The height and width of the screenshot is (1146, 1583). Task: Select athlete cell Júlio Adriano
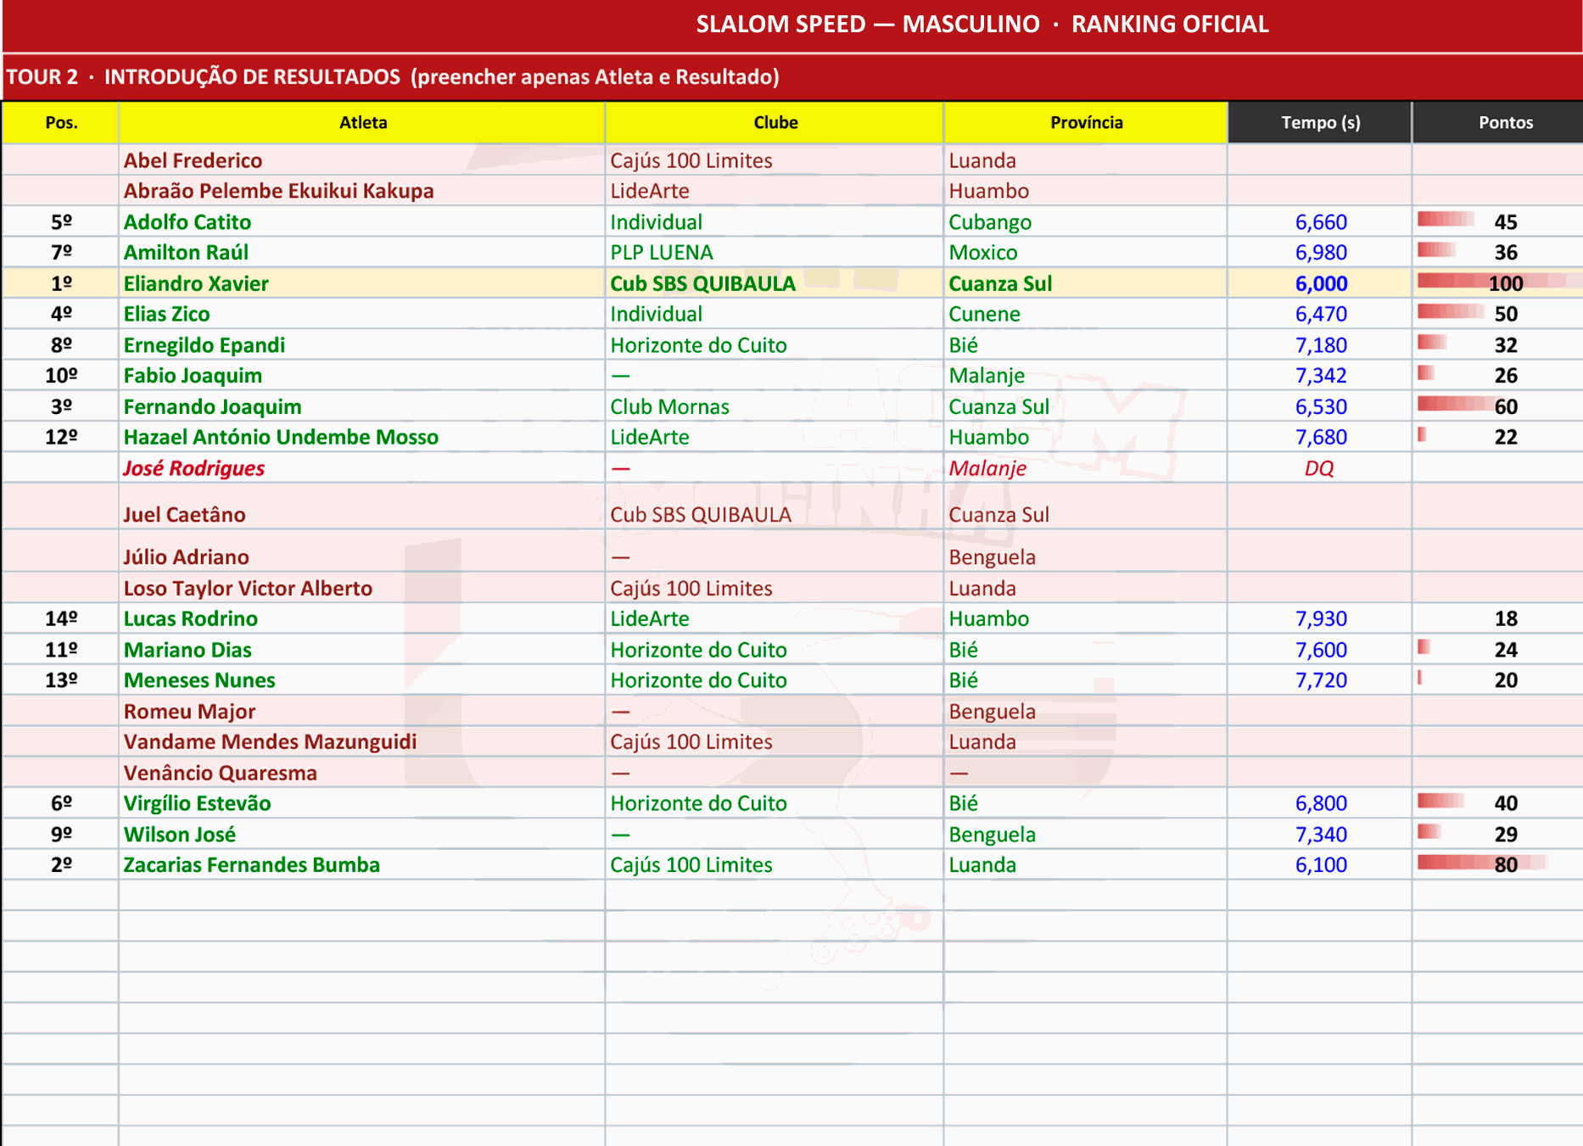click(x=362, y=551)
